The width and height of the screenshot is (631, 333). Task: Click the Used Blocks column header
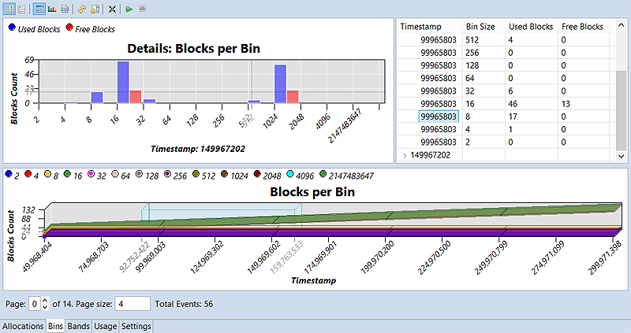tap(531, 26)
